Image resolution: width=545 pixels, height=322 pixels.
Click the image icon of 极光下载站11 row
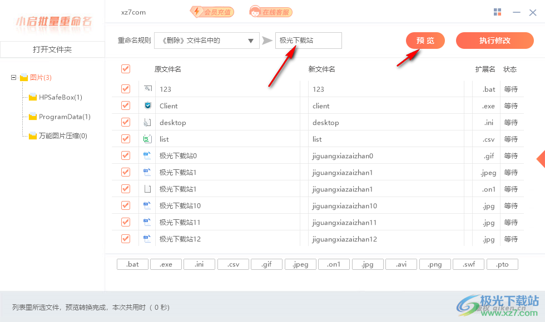[x=147, y=222]
